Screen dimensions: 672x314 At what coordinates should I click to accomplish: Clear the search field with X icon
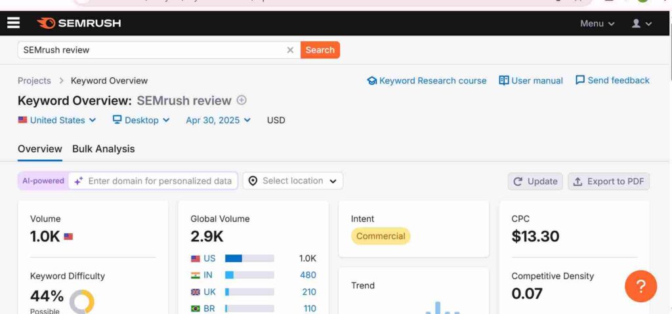[290, 50]
